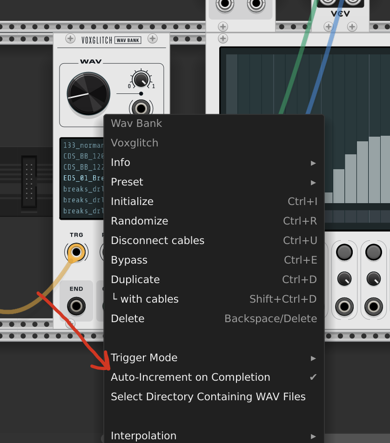Toggle Bypass for the module
This screenshot has height=443, width=390.
click(129, 260)
